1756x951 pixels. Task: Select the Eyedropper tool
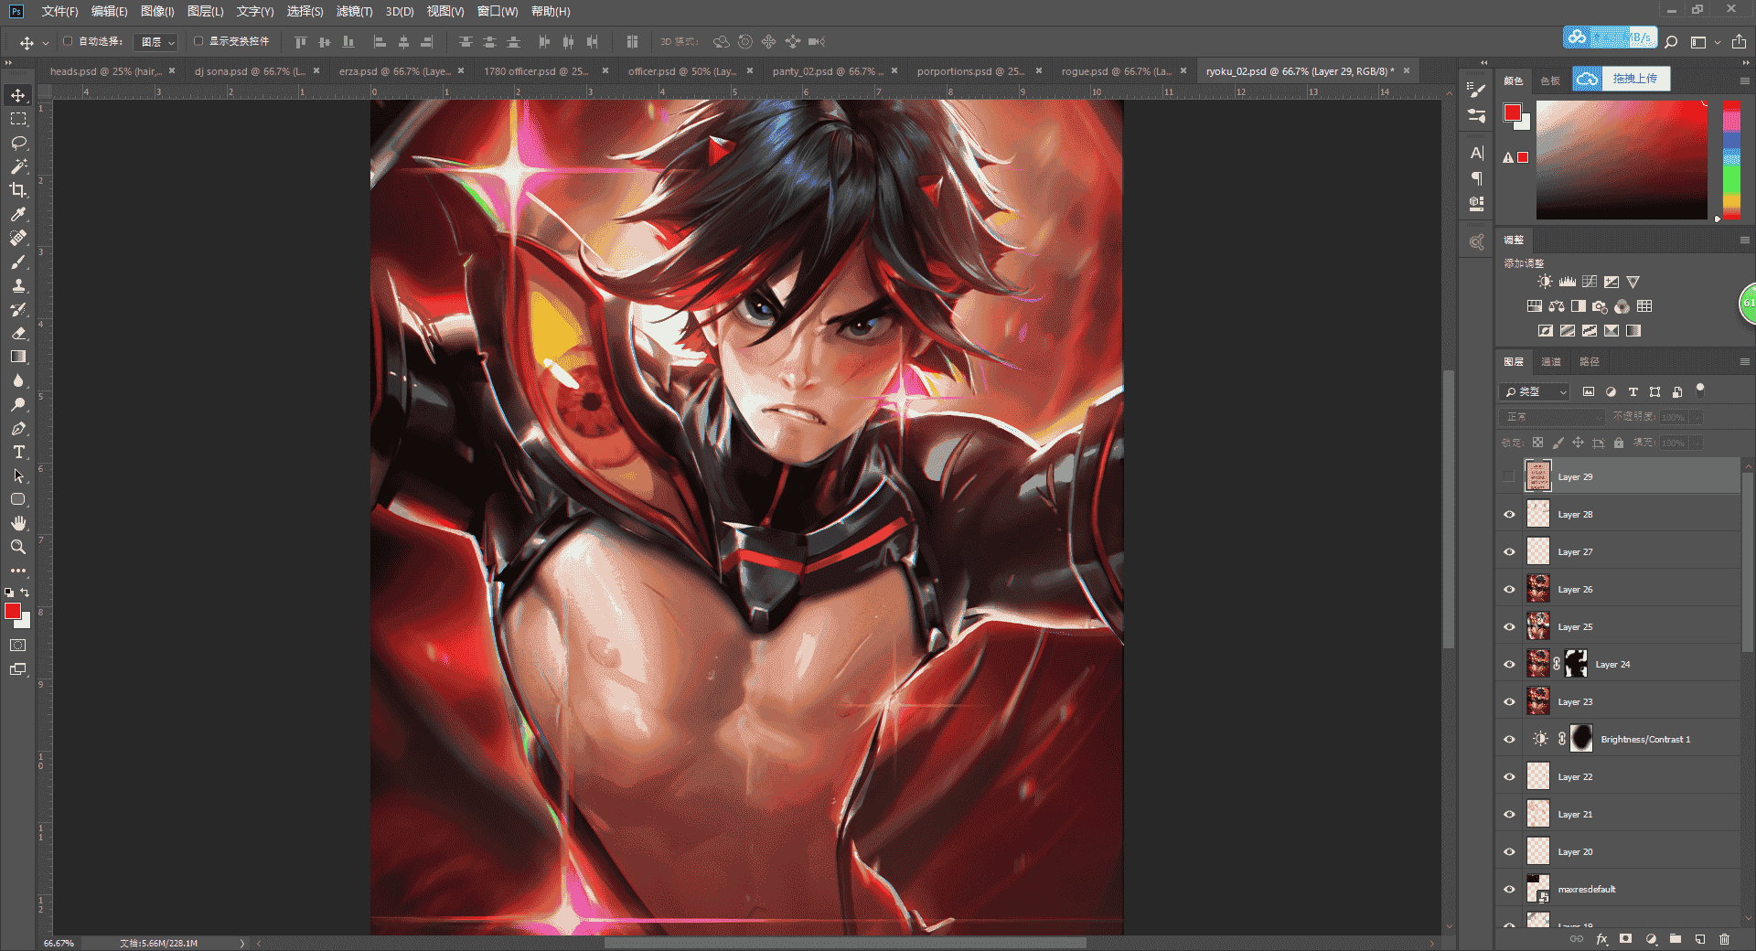point(18,214)
